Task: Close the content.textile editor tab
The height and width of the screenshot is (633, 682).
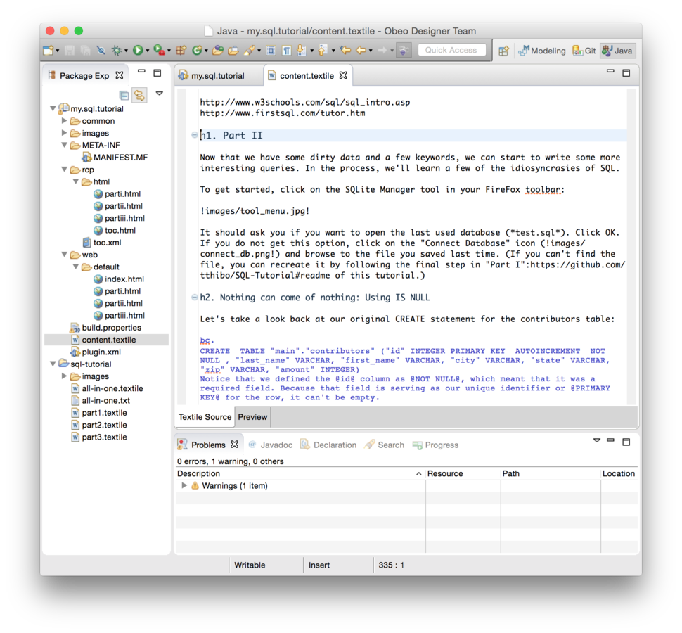Action: (343, 75)
